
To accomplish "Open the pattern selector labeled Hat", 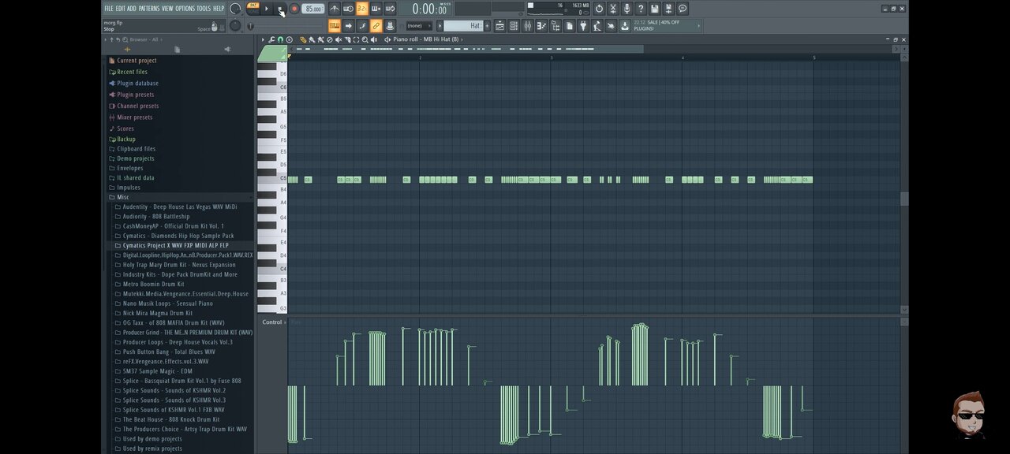I will click(463, 26).
